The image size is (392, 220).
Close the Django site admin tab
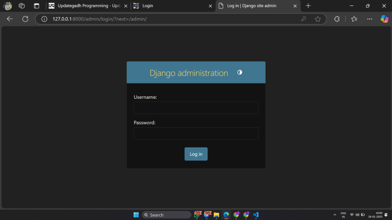coord(295,6)
